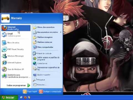Click Impressoras e aparelhos de fax text
Screen dimensions: 133x100
pyautogui.click(x=48, y=69)
